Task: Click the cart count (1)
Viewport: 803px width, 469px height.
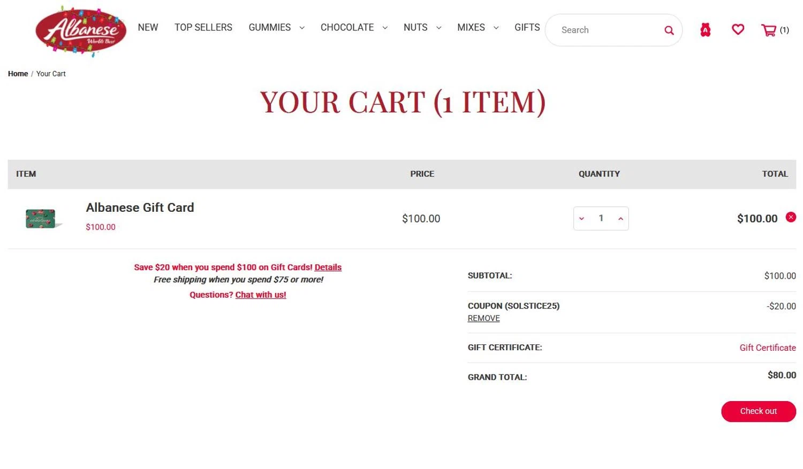Action: coord(784,30)
